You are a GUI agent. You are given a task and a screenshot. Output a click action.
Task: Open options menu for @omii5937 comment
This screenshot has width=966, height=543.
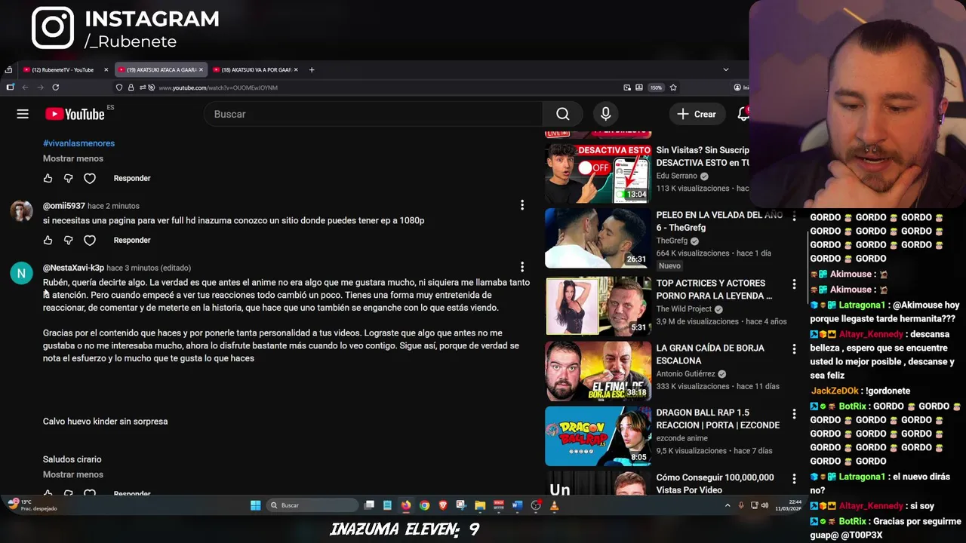pyautogui.click(x=521, y=205)
